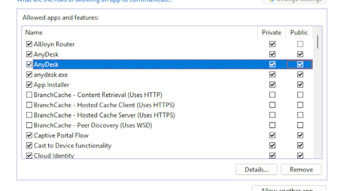Enable BranchCache Hosted Cache Server checkbox
The height and width of the screenshot is (191, 345).
tap(29, 115)
